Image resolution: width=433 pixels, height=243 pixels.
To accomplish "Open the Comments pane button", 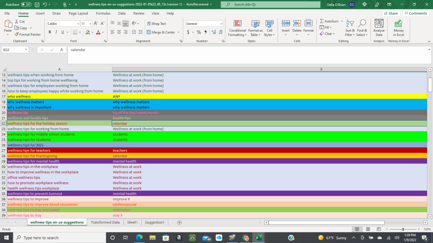I will [415, 13].
